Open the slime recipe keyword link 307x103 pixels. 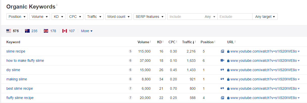[16, 51]
